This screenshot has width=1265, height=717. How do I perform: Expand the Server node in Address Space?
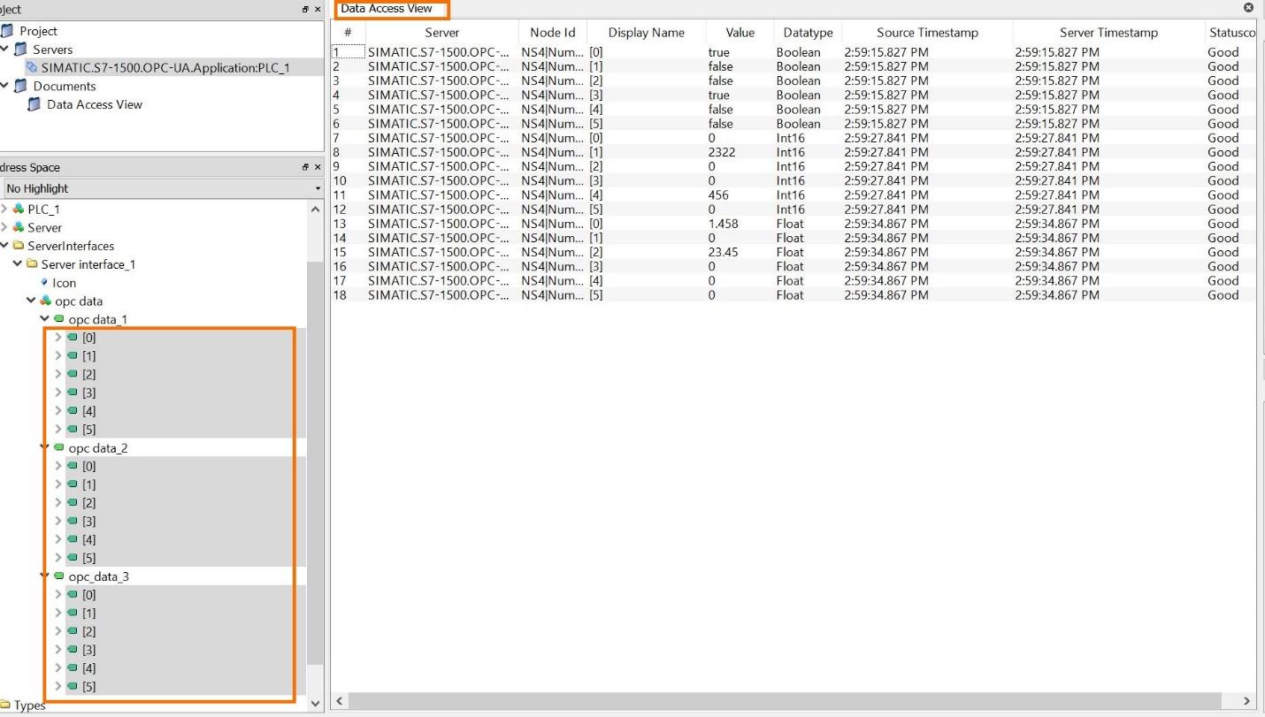pos(4,227)
